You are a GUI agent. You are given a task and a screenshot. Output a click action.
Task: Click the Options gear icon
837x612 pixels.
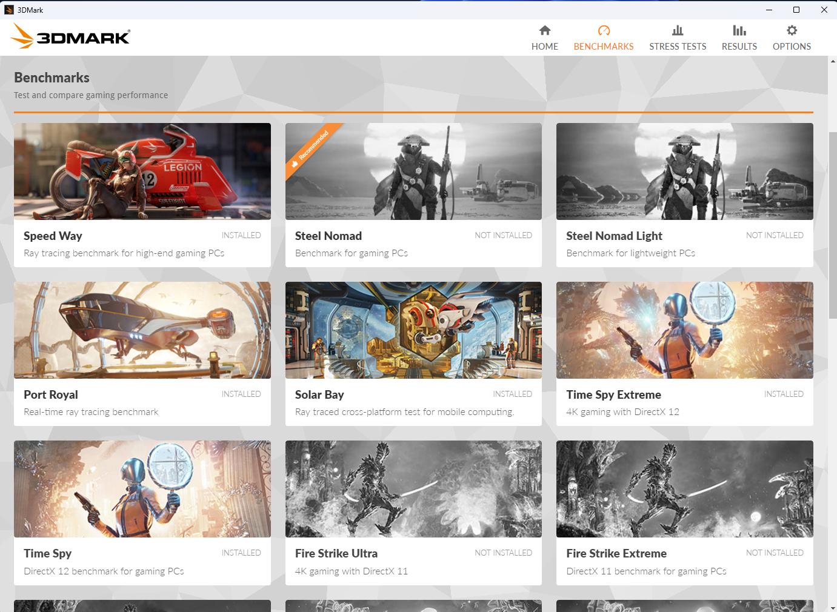(x=792, y=30)
